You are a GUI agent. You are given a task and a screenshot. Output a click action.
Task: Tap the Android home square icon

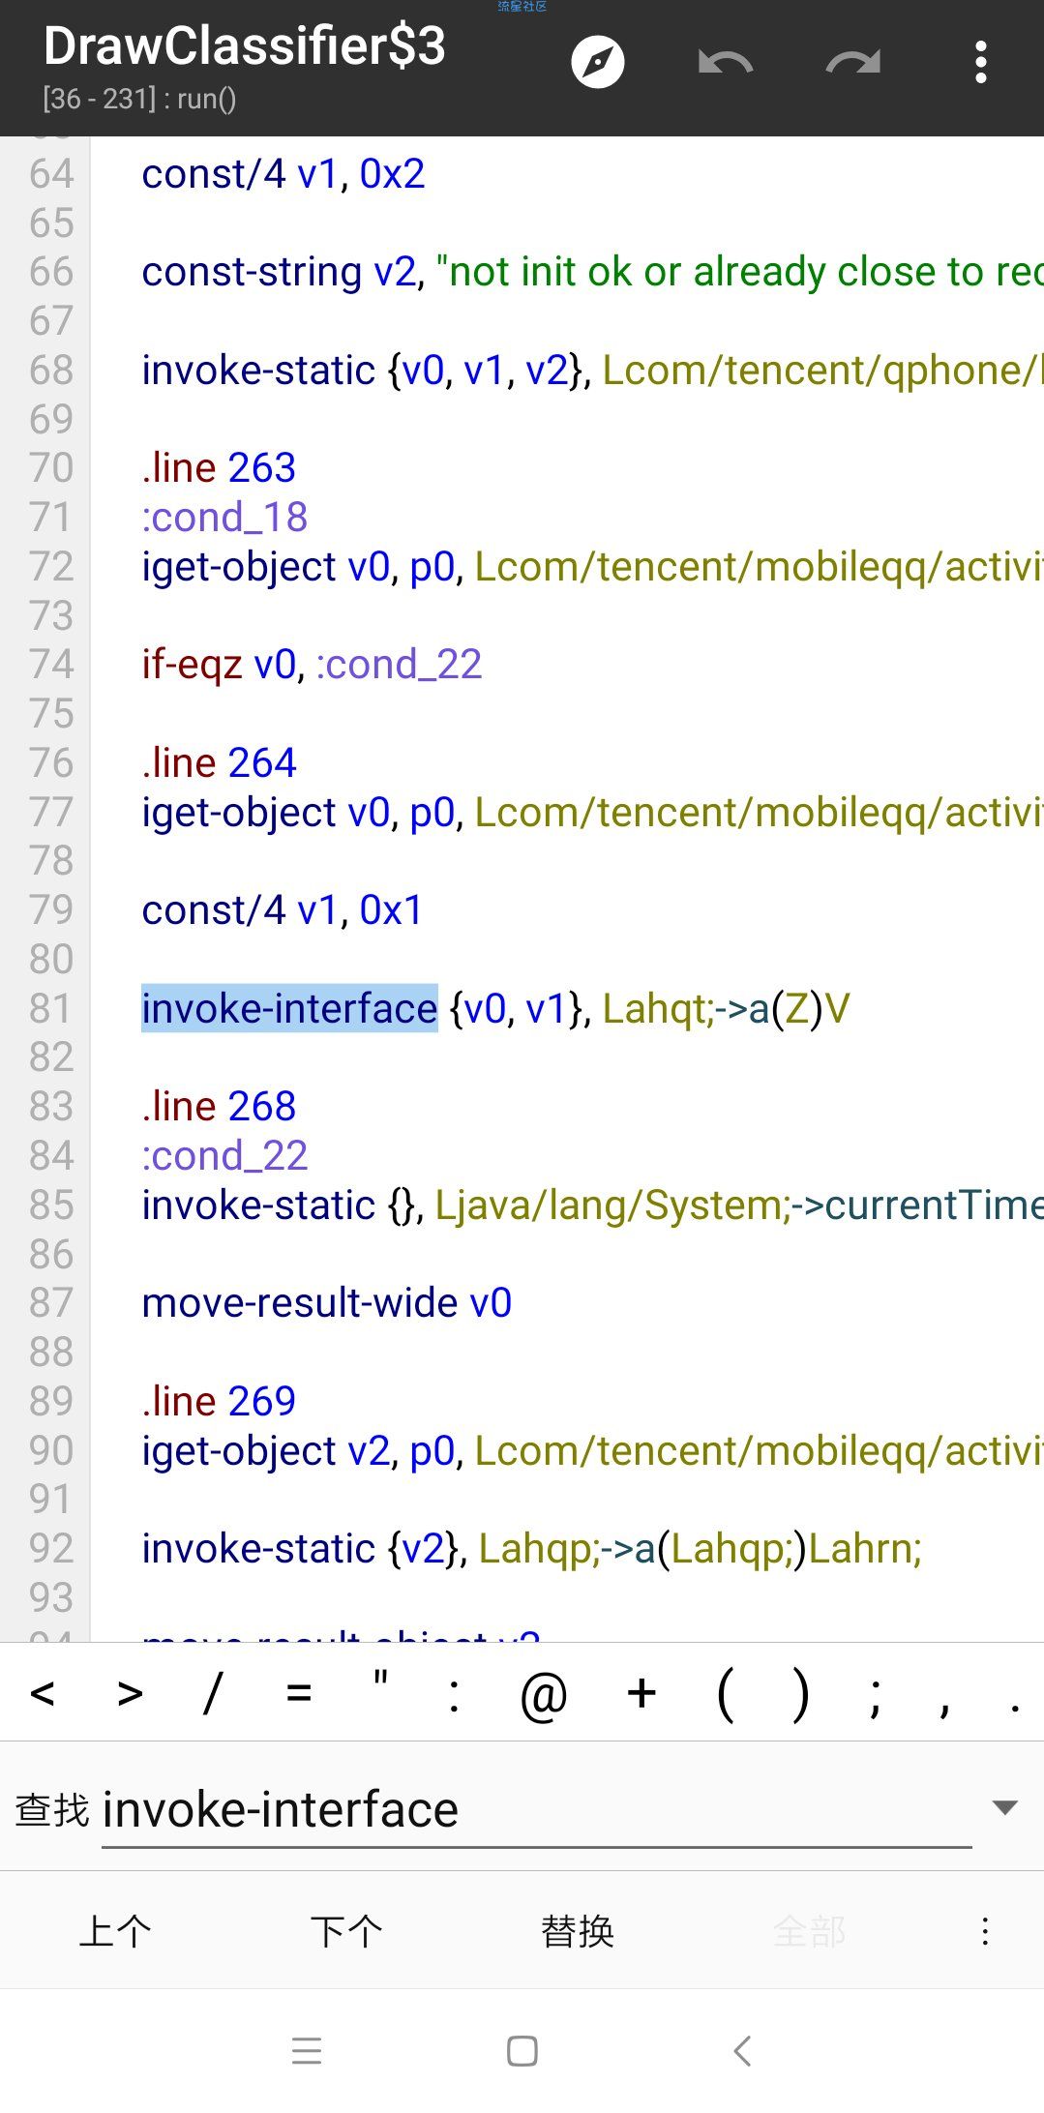[522, 2051]
